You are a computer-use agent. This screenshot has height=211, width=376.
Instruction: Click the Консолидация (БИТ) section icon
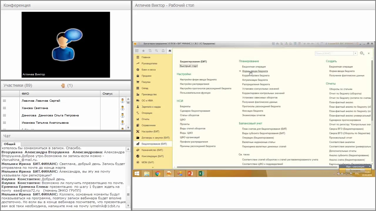tap(138, 156)
